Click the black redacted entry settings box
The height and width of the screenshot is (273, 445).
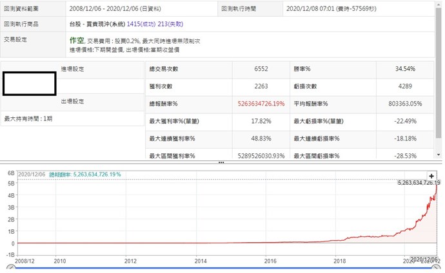click(29, 83)
